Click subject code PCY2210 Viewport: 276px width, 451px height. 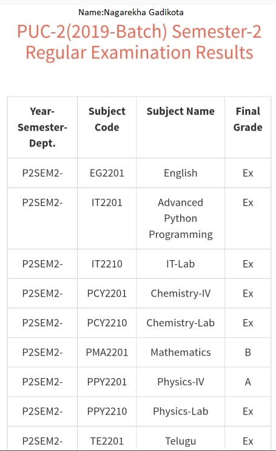point(107,323)
